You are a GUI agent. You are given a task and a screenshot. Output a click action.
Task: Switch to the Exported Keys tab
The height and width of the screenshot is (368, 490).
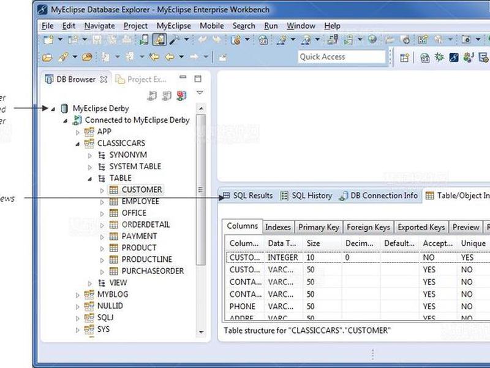click(x=421, y=227)
